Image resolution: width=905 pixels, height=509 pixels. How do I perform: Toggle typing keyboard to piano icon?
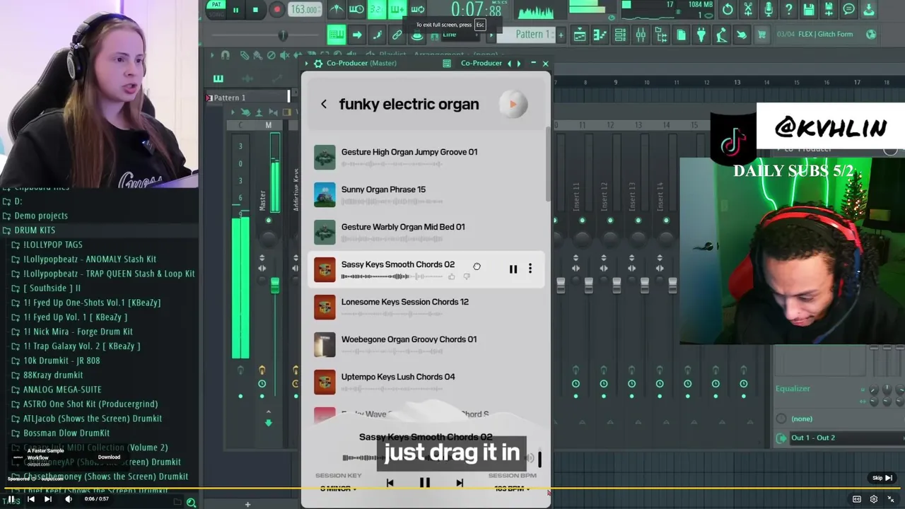[x=337, y=35]
